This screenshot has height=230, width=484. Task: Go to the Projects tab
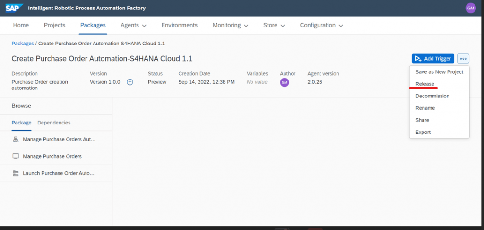(55, 26)
